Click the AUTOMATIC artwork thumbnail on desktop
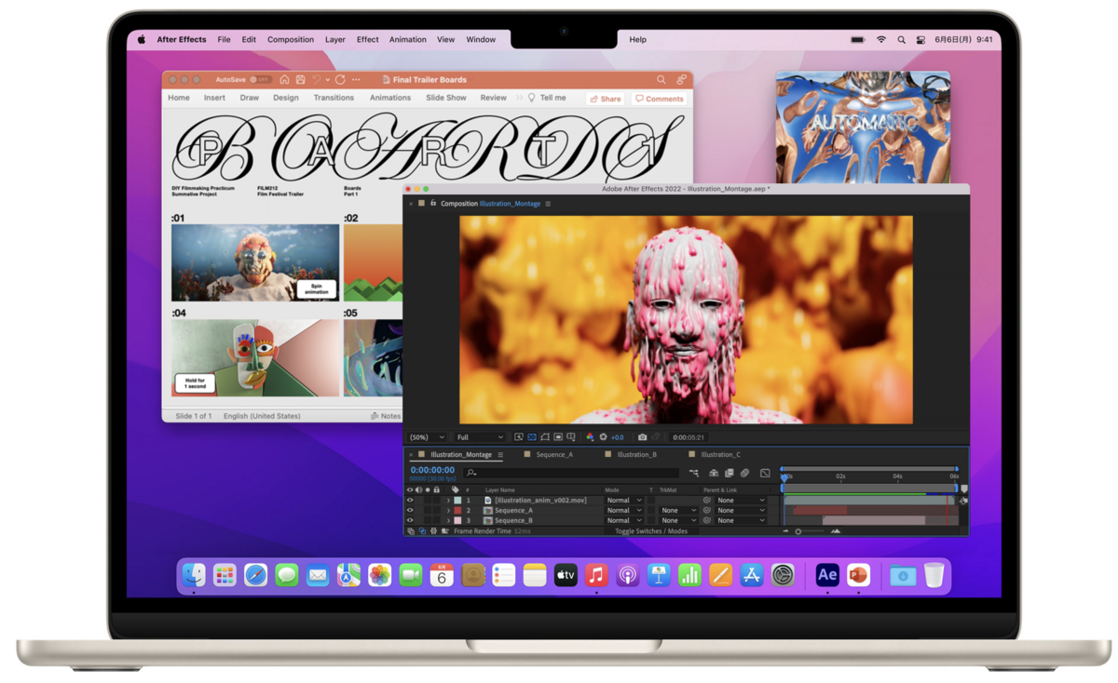 (863, 127)
